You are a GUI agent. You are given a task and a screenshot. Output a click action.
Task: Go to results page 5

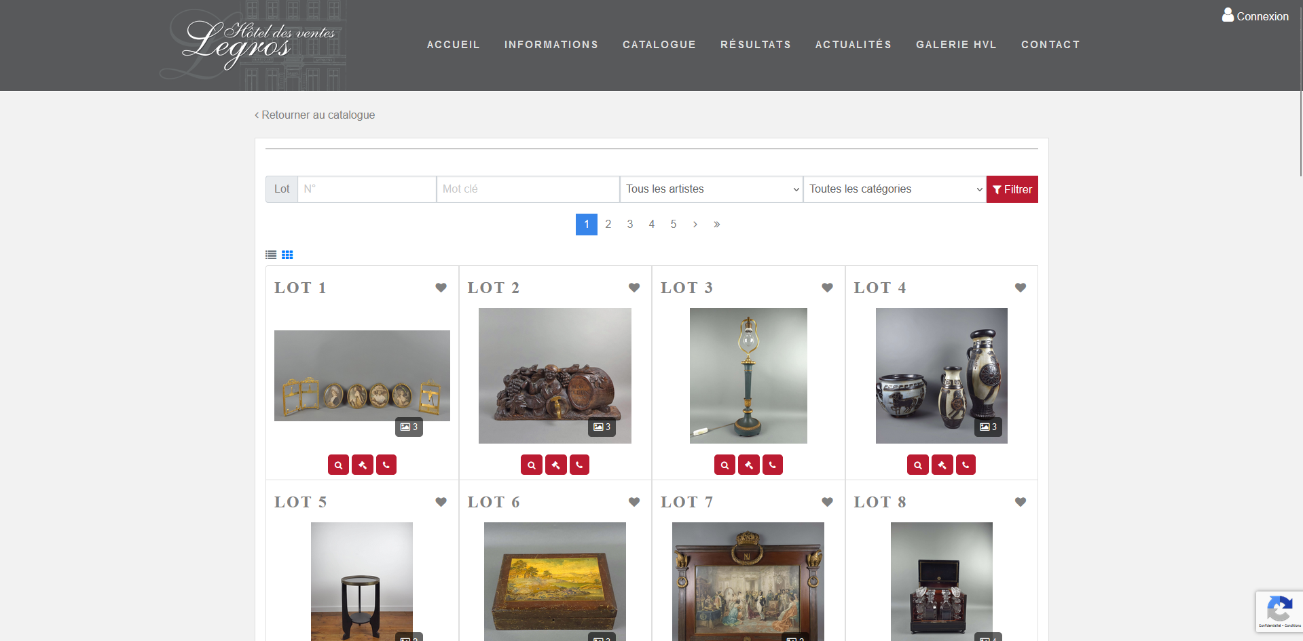pos(674,225)
